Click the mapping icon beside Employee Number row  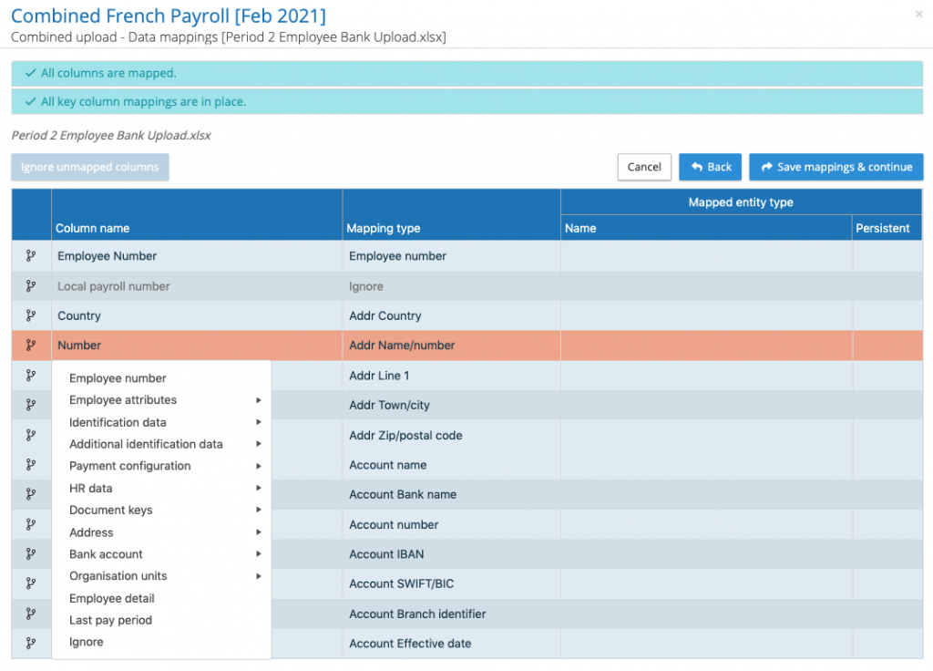click(31, 256)
